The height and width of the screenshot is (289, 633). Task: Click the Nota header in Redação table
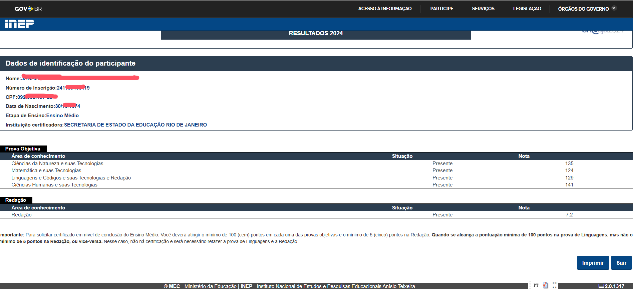click(524, 208)
